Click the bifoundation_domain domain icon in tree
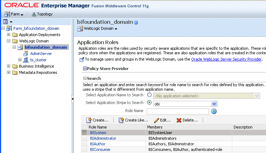Image resolution: width=266 pixels, height=153 pixels. 20,47
